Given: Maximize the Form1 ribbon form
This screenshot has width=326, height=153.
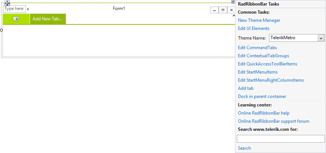Looking at the screenshot, I should point(223,10).
